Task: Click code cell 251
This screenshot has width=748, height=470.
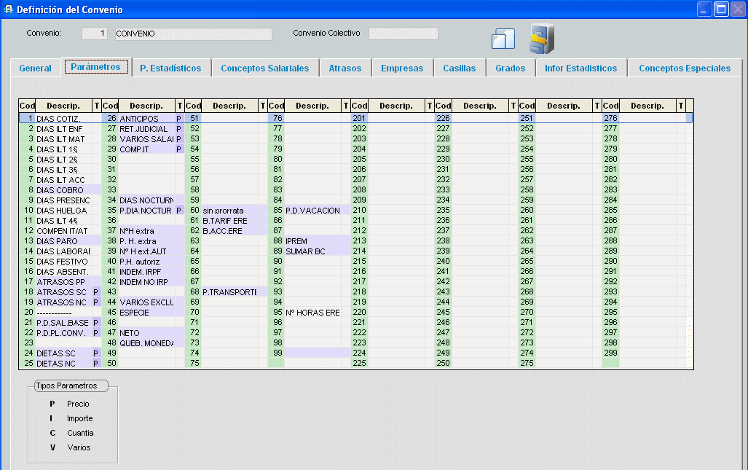Action: [527, 118]
